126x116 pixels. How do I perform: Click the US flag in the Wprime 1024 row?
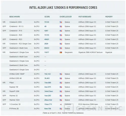[61, 100]
